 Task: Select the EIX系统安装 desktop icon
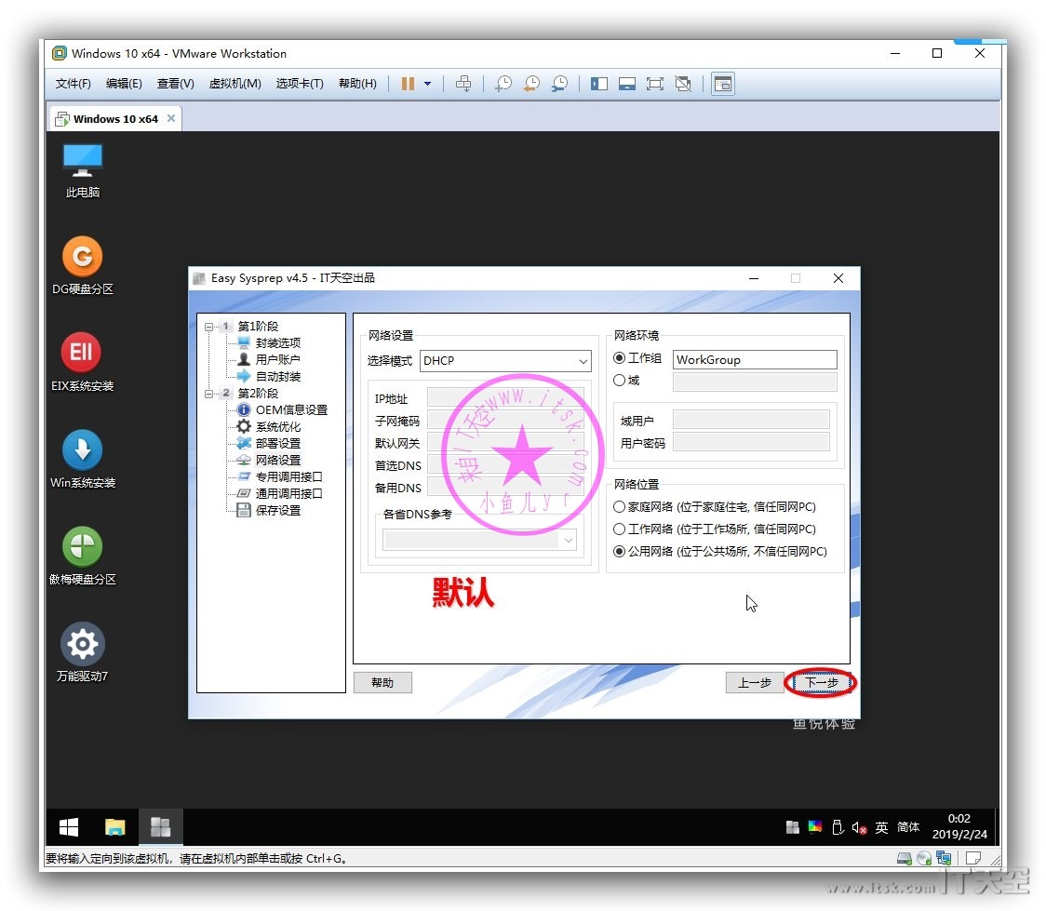[x=82, y=362]
